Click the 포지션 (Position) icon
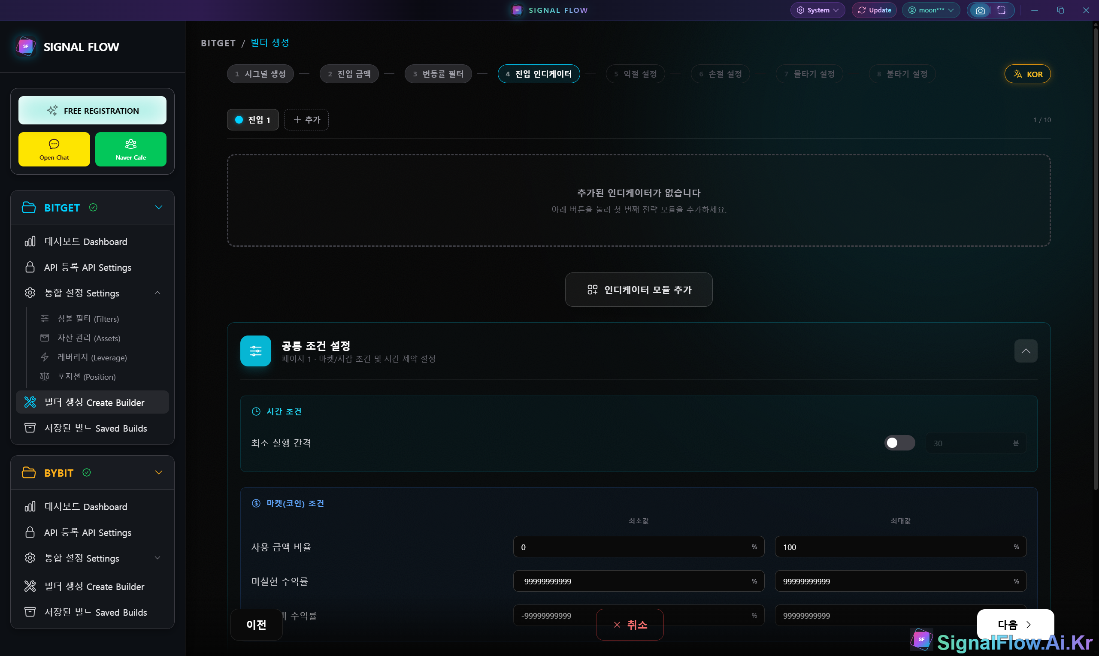 coord(45,377)
